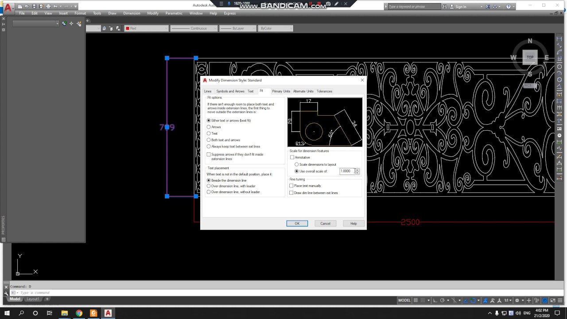
Task: Click the Quick Select icon in Properties palette
Action: click(79, 23)
